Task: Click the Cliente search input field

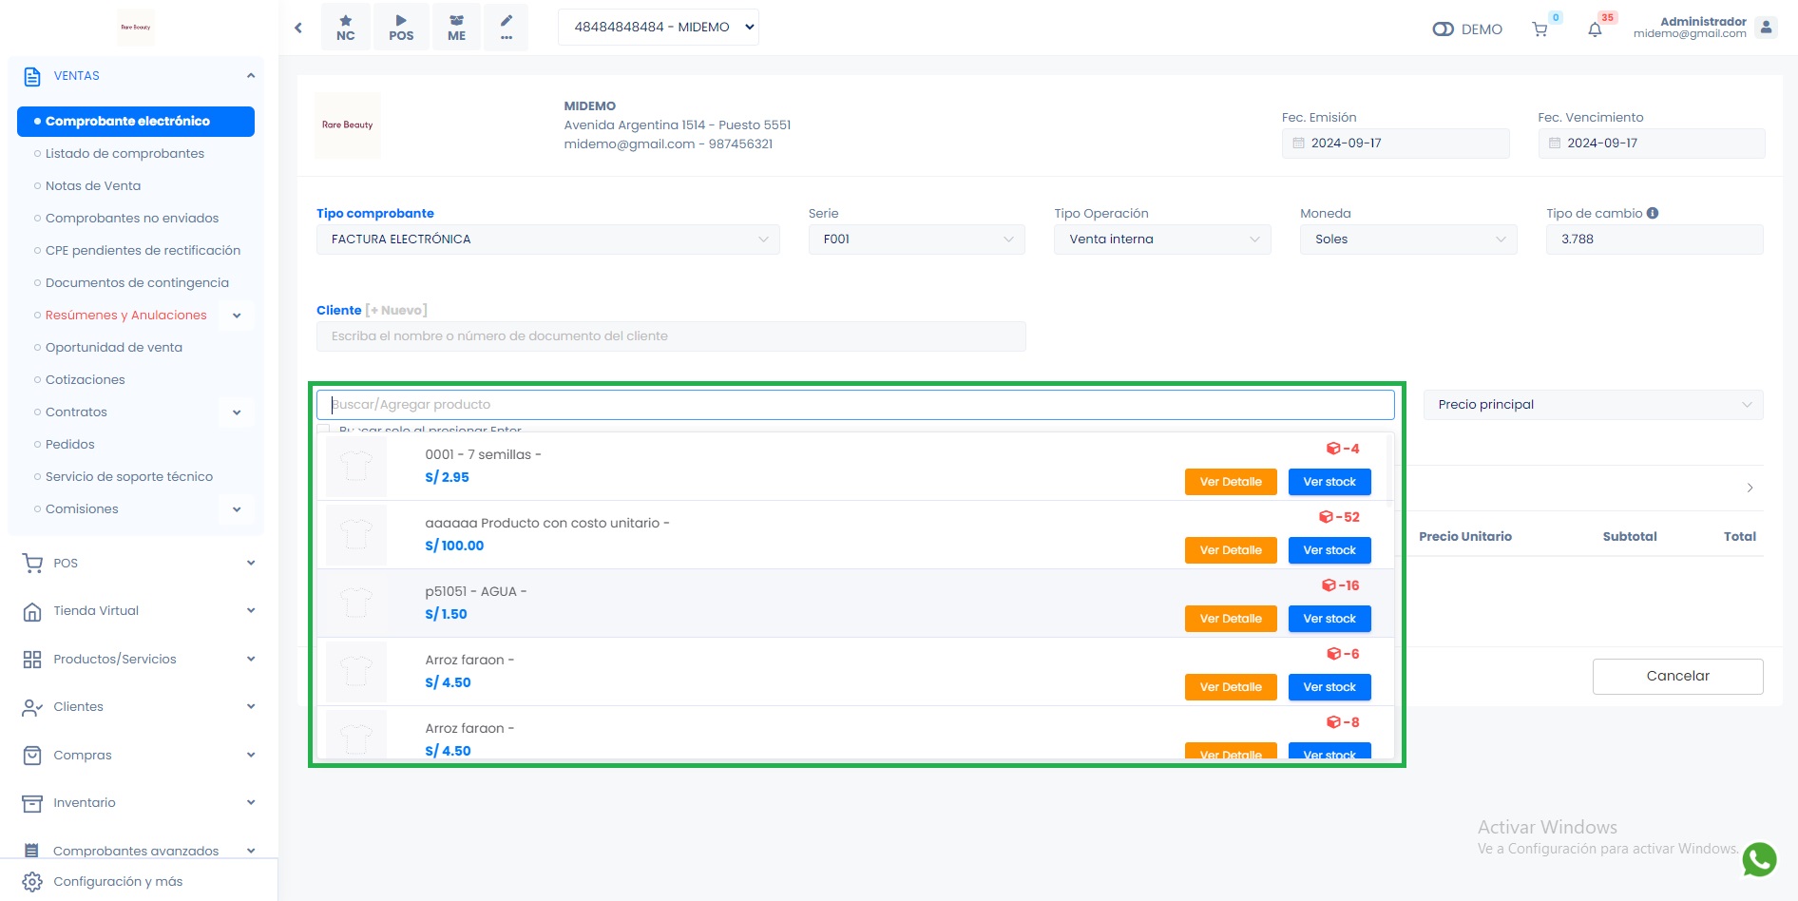Action: point(670,336)
